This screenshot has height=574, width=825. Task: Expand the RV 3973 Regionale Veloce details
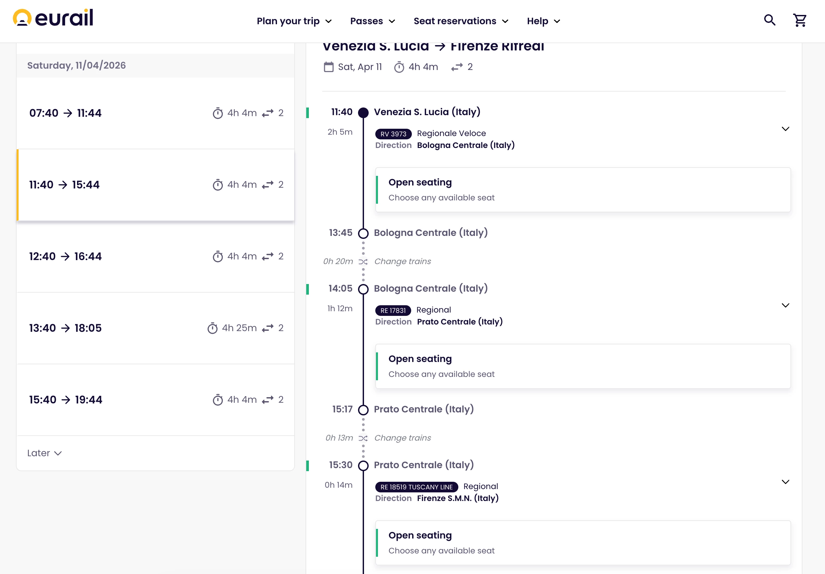pyautogui.click(x=785, y=129)
